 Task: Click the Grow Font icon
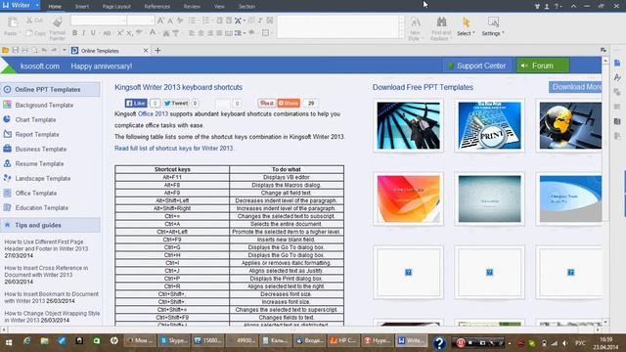coord(160,21)
